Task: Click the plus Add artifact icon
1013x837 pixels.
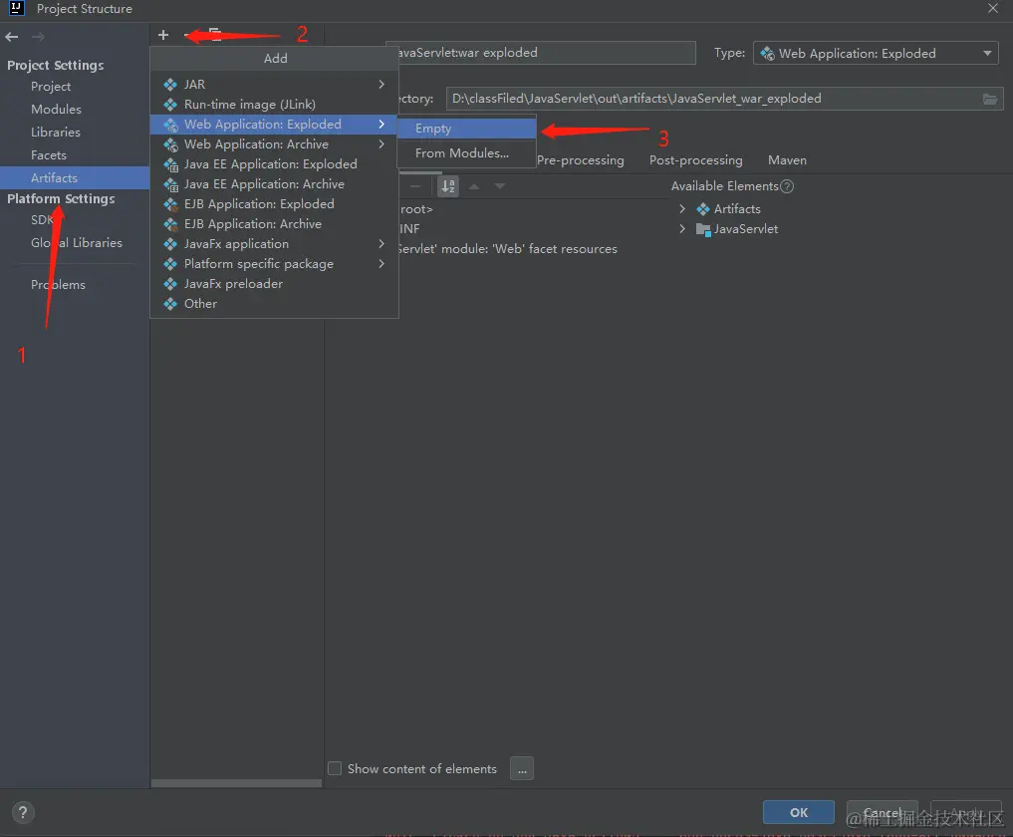Action: point(163,35)
